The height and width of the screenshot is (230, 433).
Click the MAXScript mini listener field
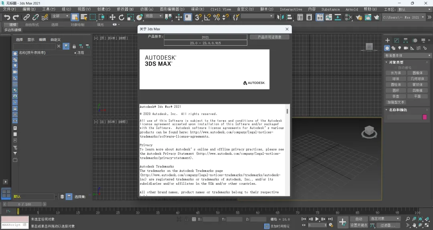click(15, 225)
